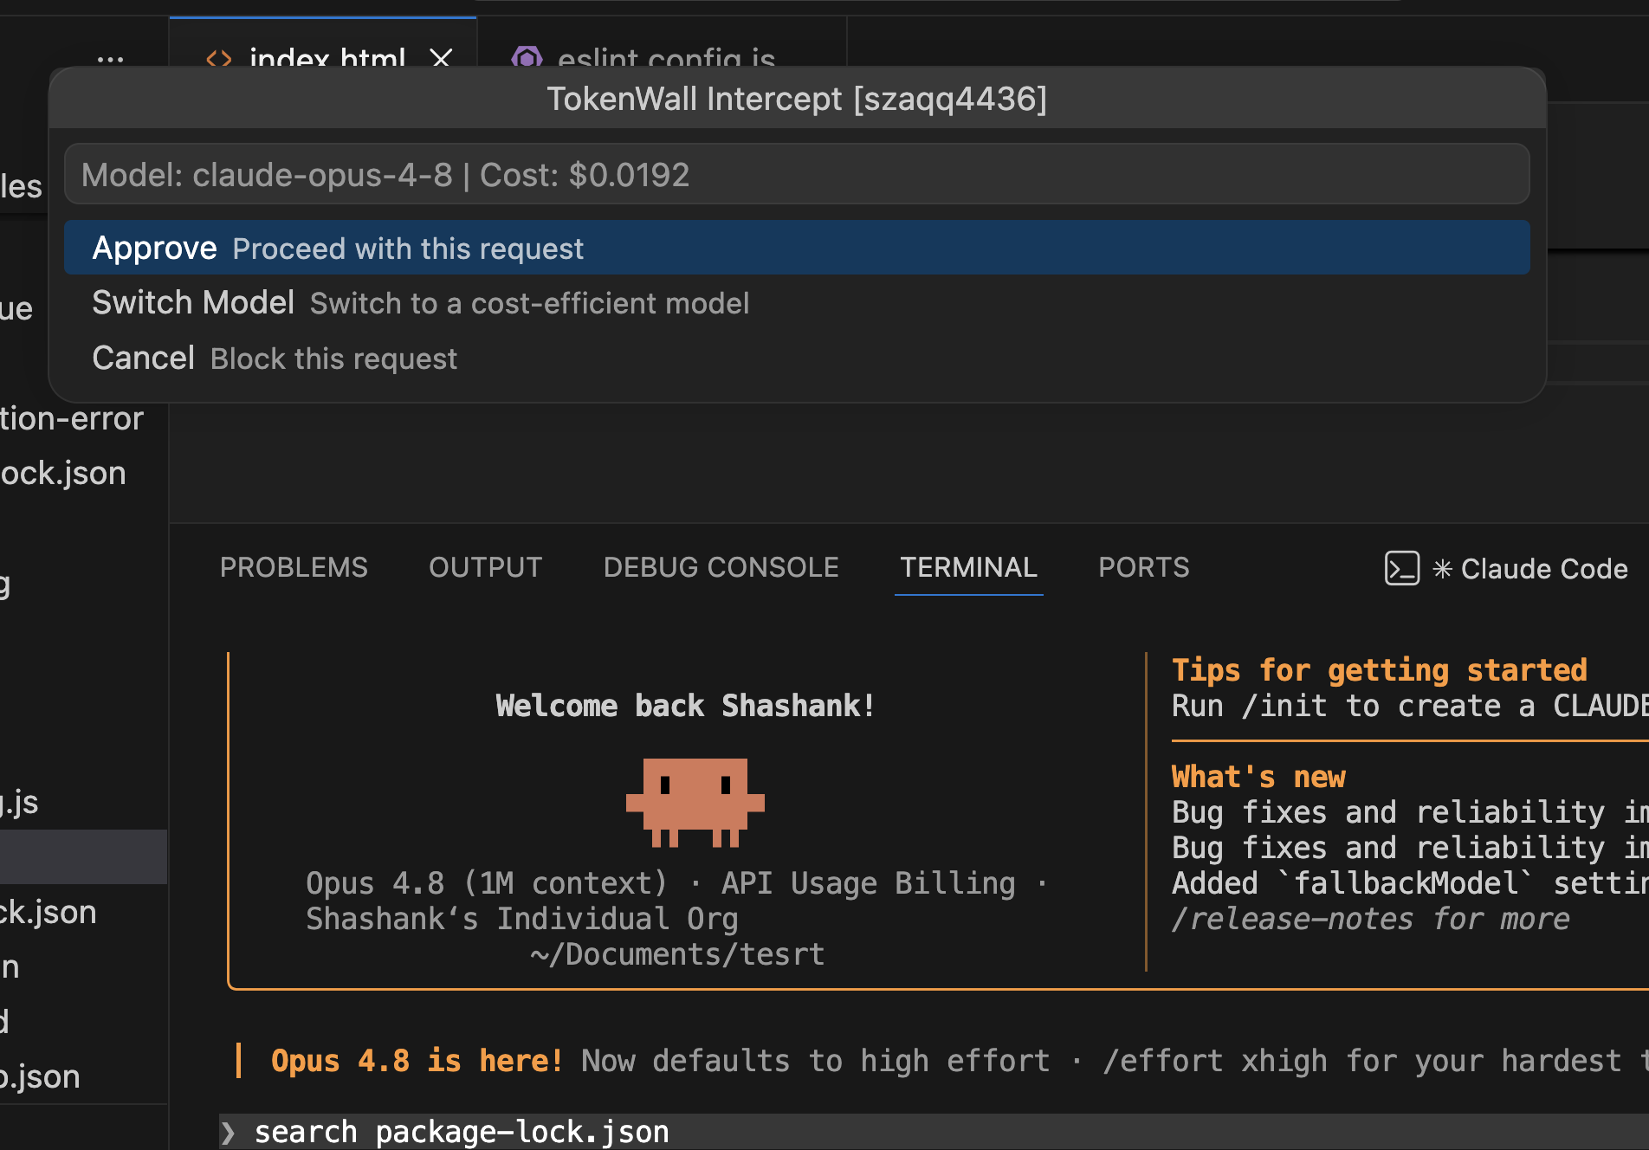Switch to the index.html editor tab
This screenshot has width=1649, height=1150.
coord(327,58)
